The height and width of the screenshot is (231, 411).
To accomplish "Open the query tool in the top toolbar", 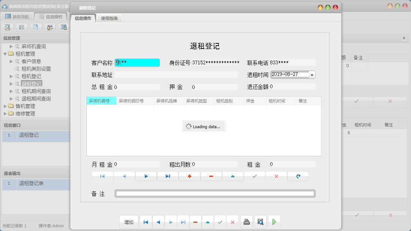I will pos(7,27).
